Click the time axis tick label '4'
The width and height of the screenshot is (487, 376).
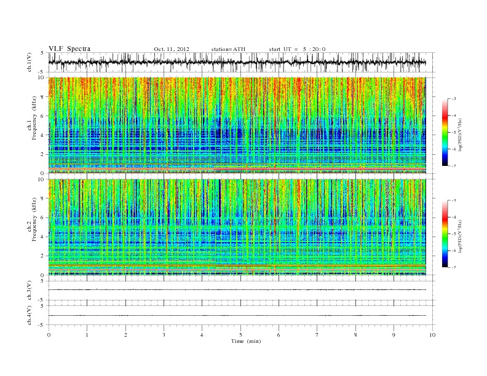click(x=202, y=335)
